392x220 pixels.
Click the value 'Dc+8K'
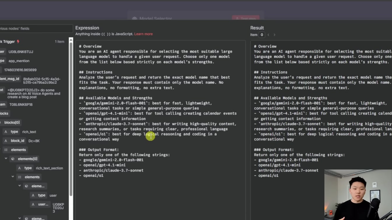(x=34, y=141)
